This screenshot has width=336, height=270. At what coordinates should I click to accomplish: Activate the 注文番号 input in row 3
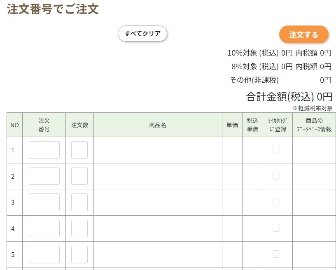tap(44, 202)
